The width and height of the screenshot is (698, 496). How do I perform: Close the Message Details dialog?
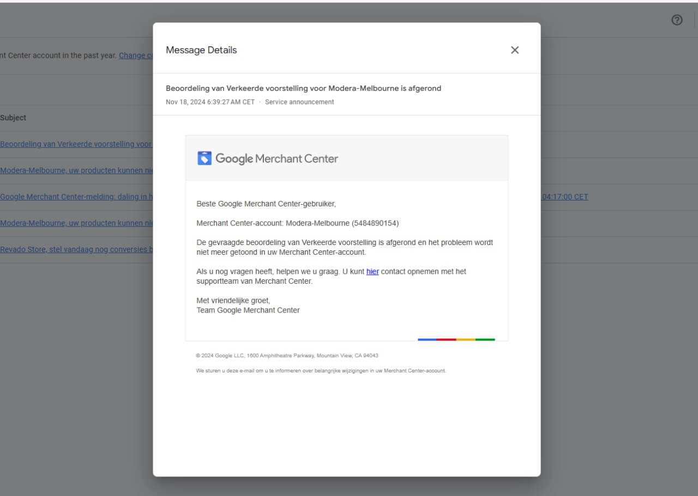514,50
